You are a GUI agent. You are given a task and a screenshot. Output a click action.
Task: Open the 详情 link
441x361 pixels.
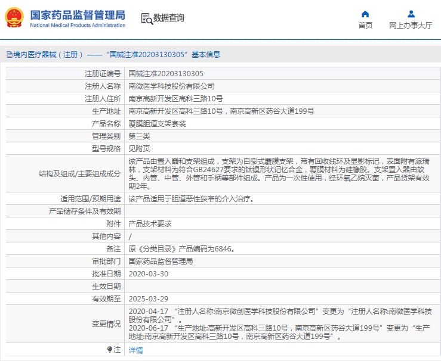tap(135, 350)
